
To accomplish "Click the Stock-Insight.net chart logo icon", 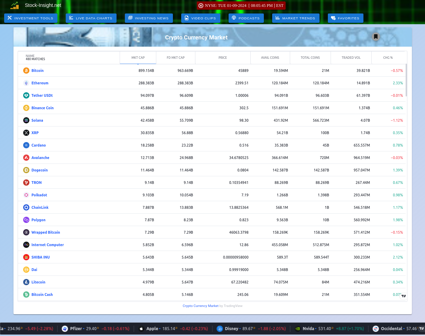I will coord(15,5).
